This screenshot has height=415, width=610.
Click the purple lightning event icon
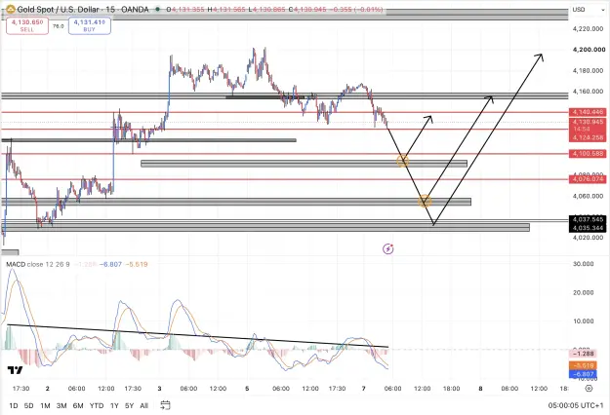coord(387,248)
